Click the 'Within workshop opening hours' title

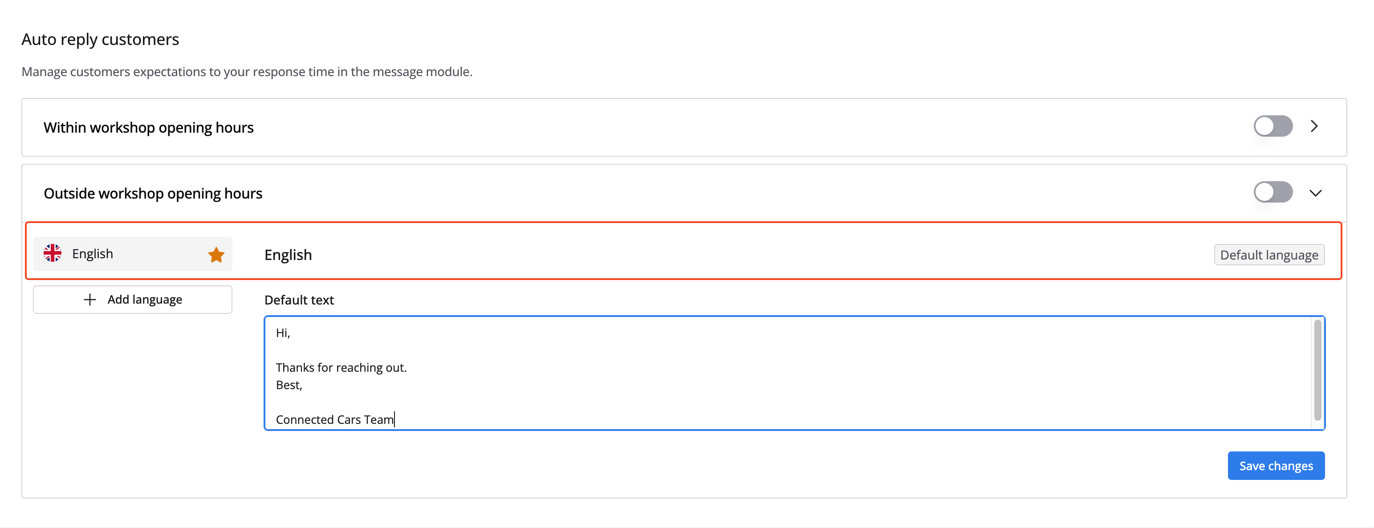(148, 127)
